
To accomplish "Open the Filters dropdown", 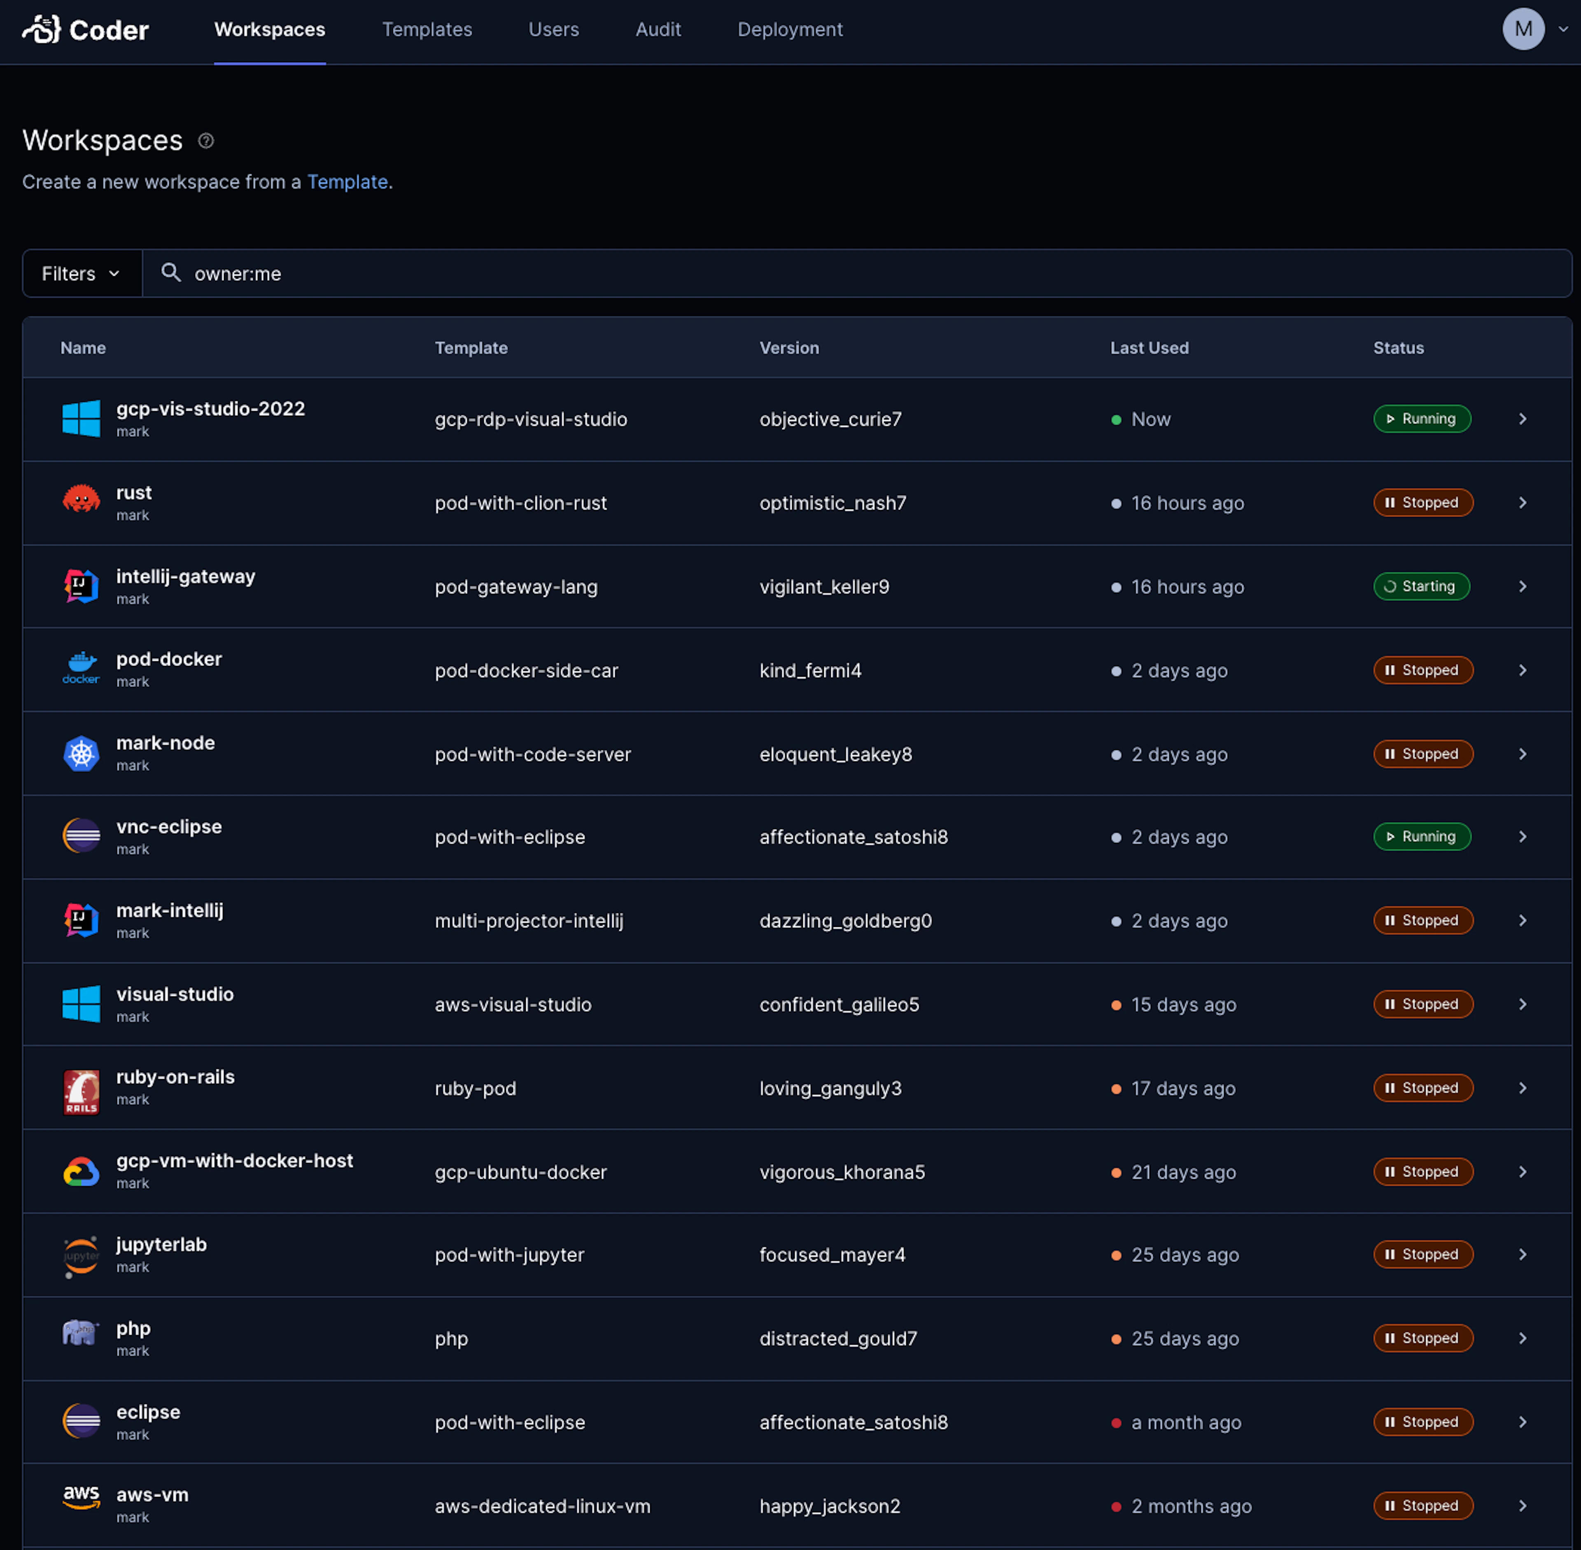I will coord(82,274).
